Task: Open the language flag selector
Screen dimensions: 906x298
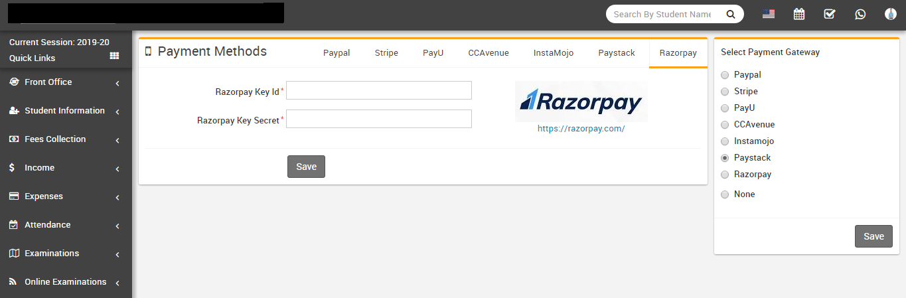Action: [769, 14]
